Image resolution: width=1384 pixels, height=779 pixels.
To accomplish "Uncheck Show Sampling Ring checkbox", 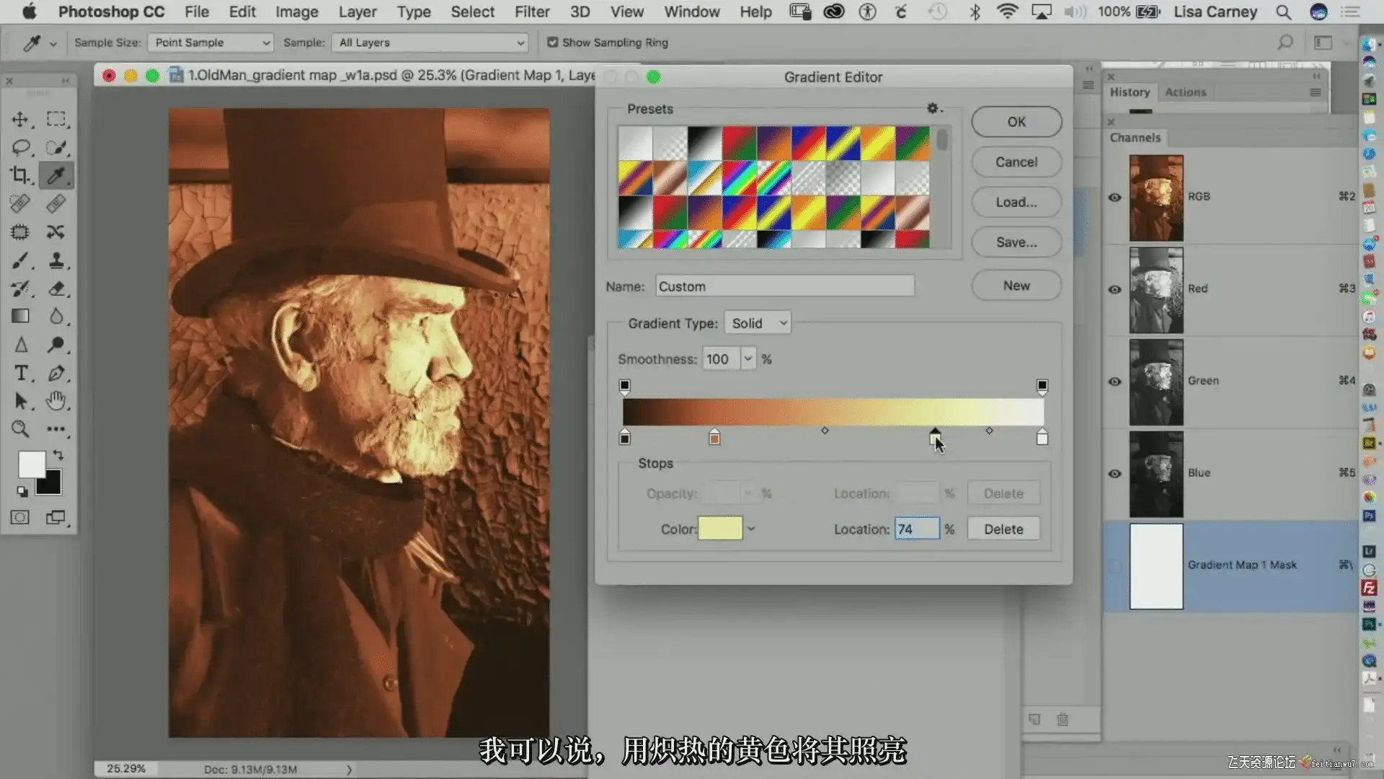I will coord(553,43).
